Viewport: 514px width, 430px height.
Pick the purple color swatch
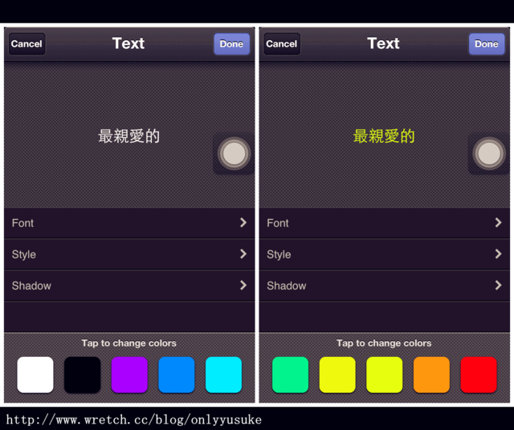tap(129, 375)
